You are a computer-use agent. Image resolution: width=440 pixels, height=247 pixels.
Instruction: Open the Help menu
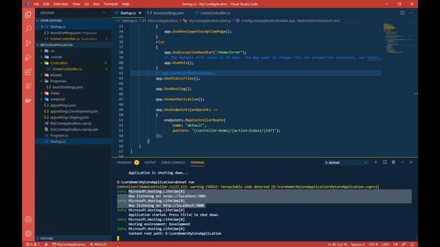[125, 4]
